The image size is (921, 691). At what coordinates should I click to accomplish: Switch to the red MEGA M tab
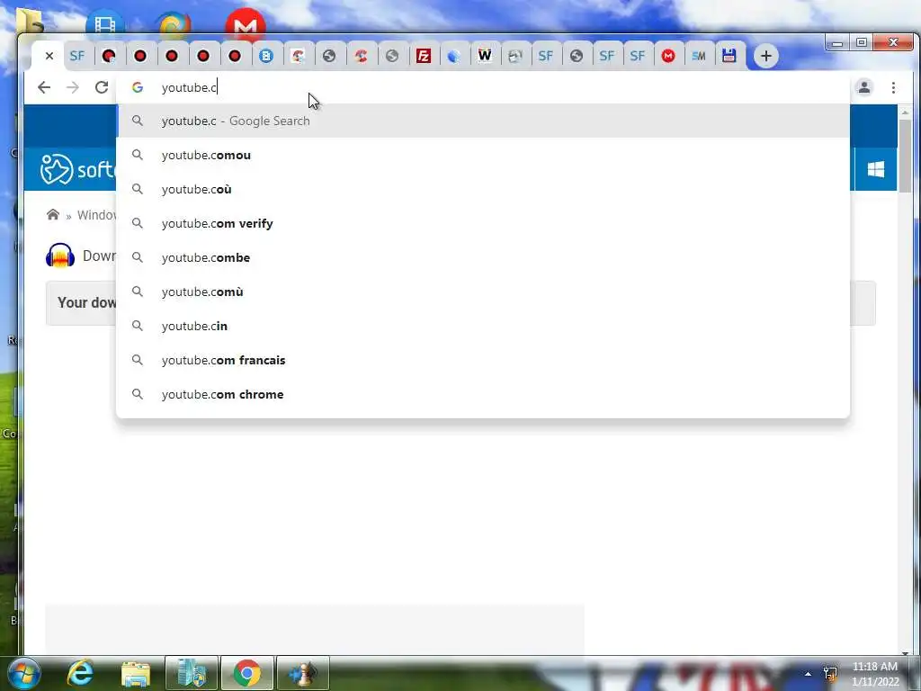point(668,56)
